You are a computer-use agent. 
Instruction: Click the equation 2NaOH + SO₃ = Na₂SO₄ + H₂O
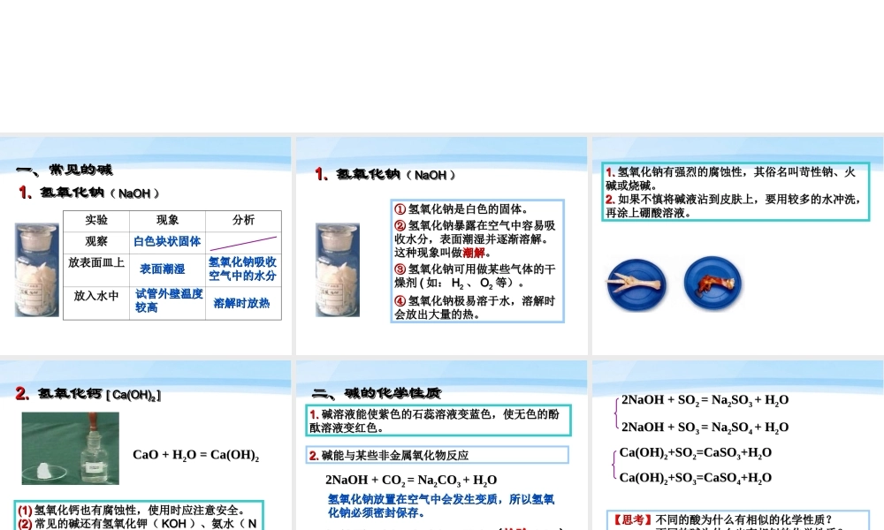click(705, 428)
